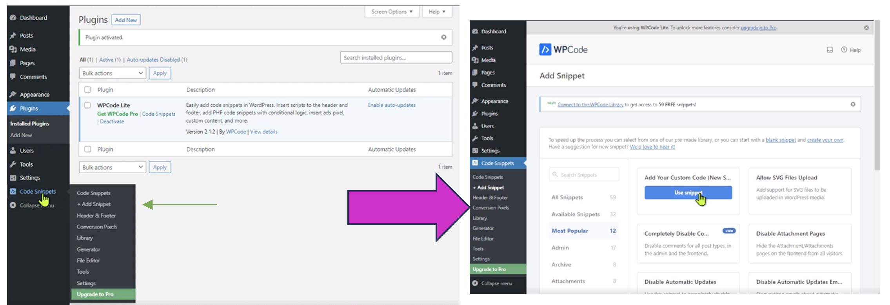Open the Bulk actions dropdown above the plugins table
This screenshot has width=890, height=305.
(x=113, y=73)
